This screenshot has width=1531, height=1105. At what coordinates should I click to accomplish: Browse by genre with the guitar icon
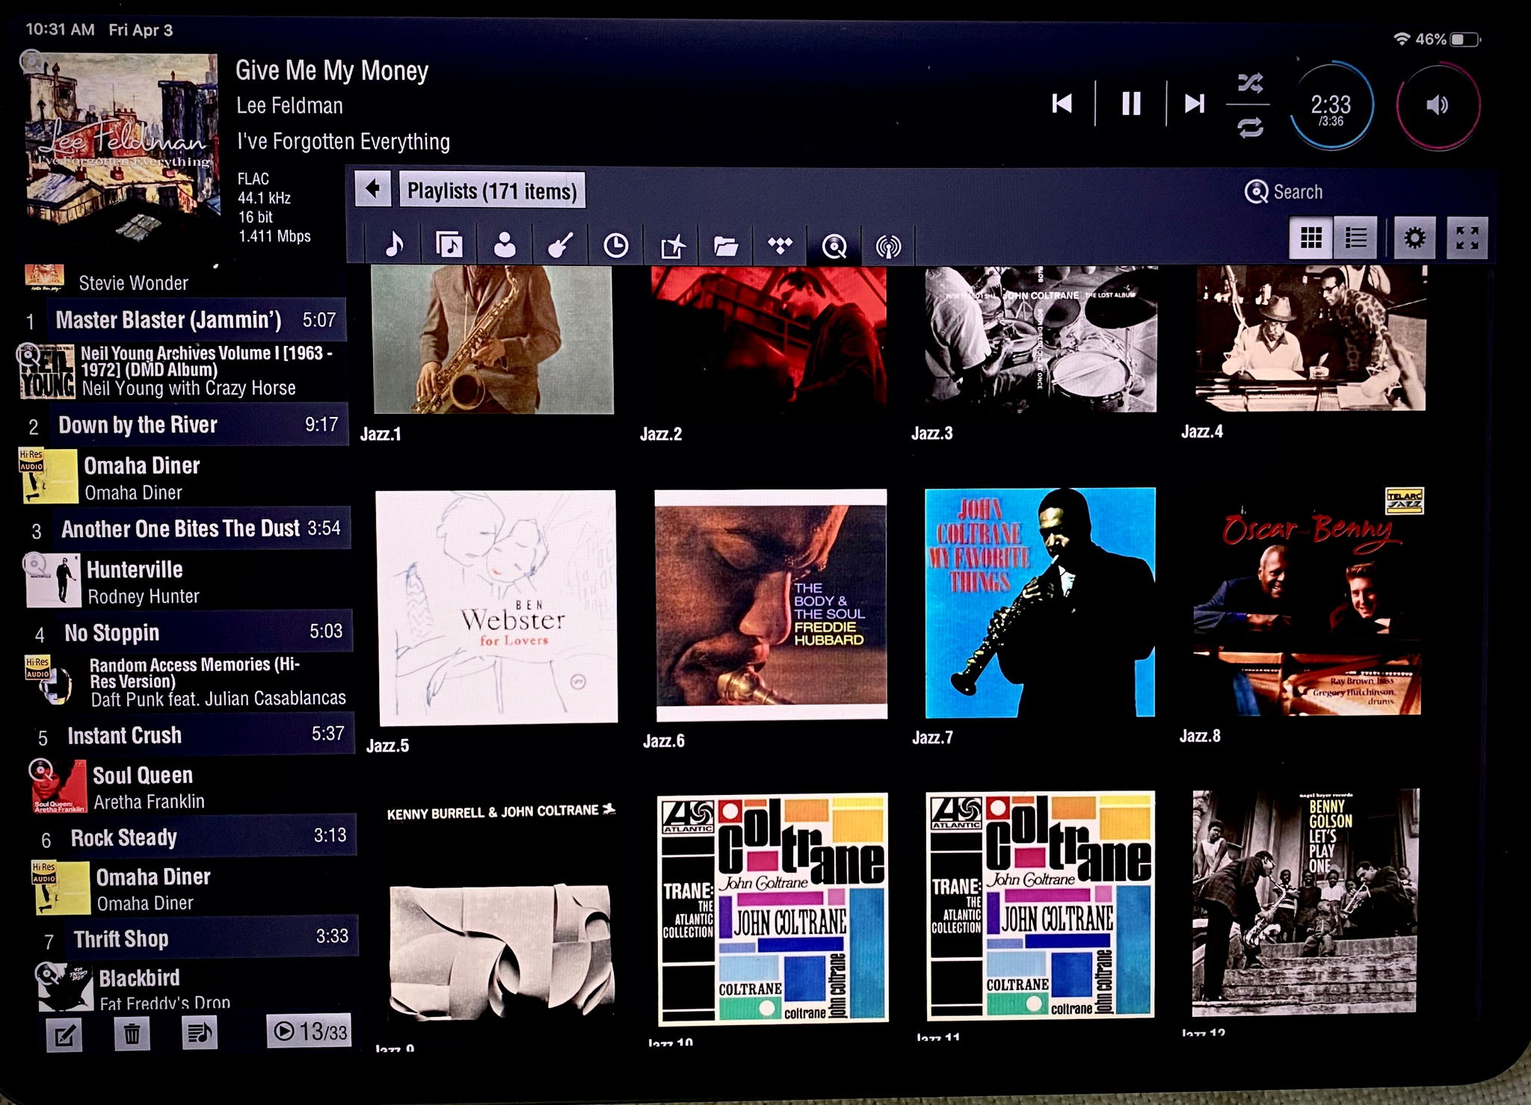(x=560, y=244)
